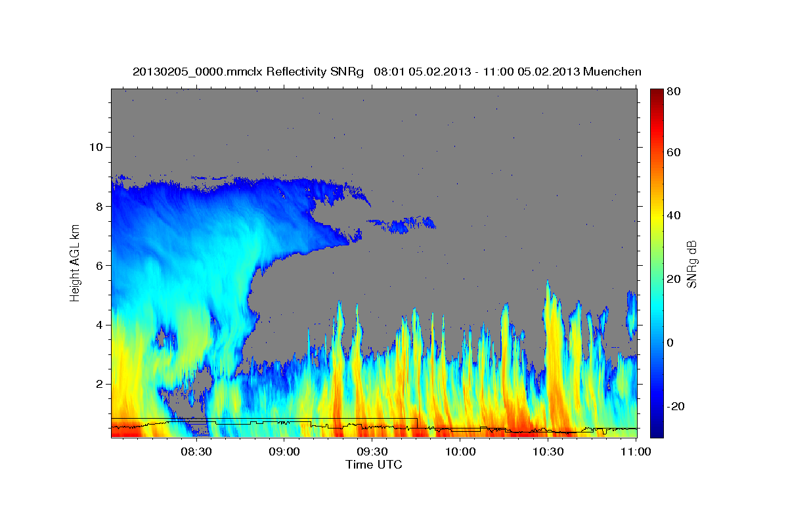Click the colorbar value -20
The image size is (788, 525).
coord(677,406)
